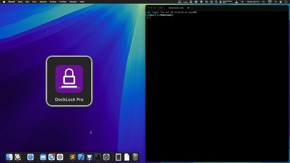Image resolution: width=290 pixels, height=163 pixels.
Task: Open the funnel-icon app in the Dock
Action: point(89,157)
